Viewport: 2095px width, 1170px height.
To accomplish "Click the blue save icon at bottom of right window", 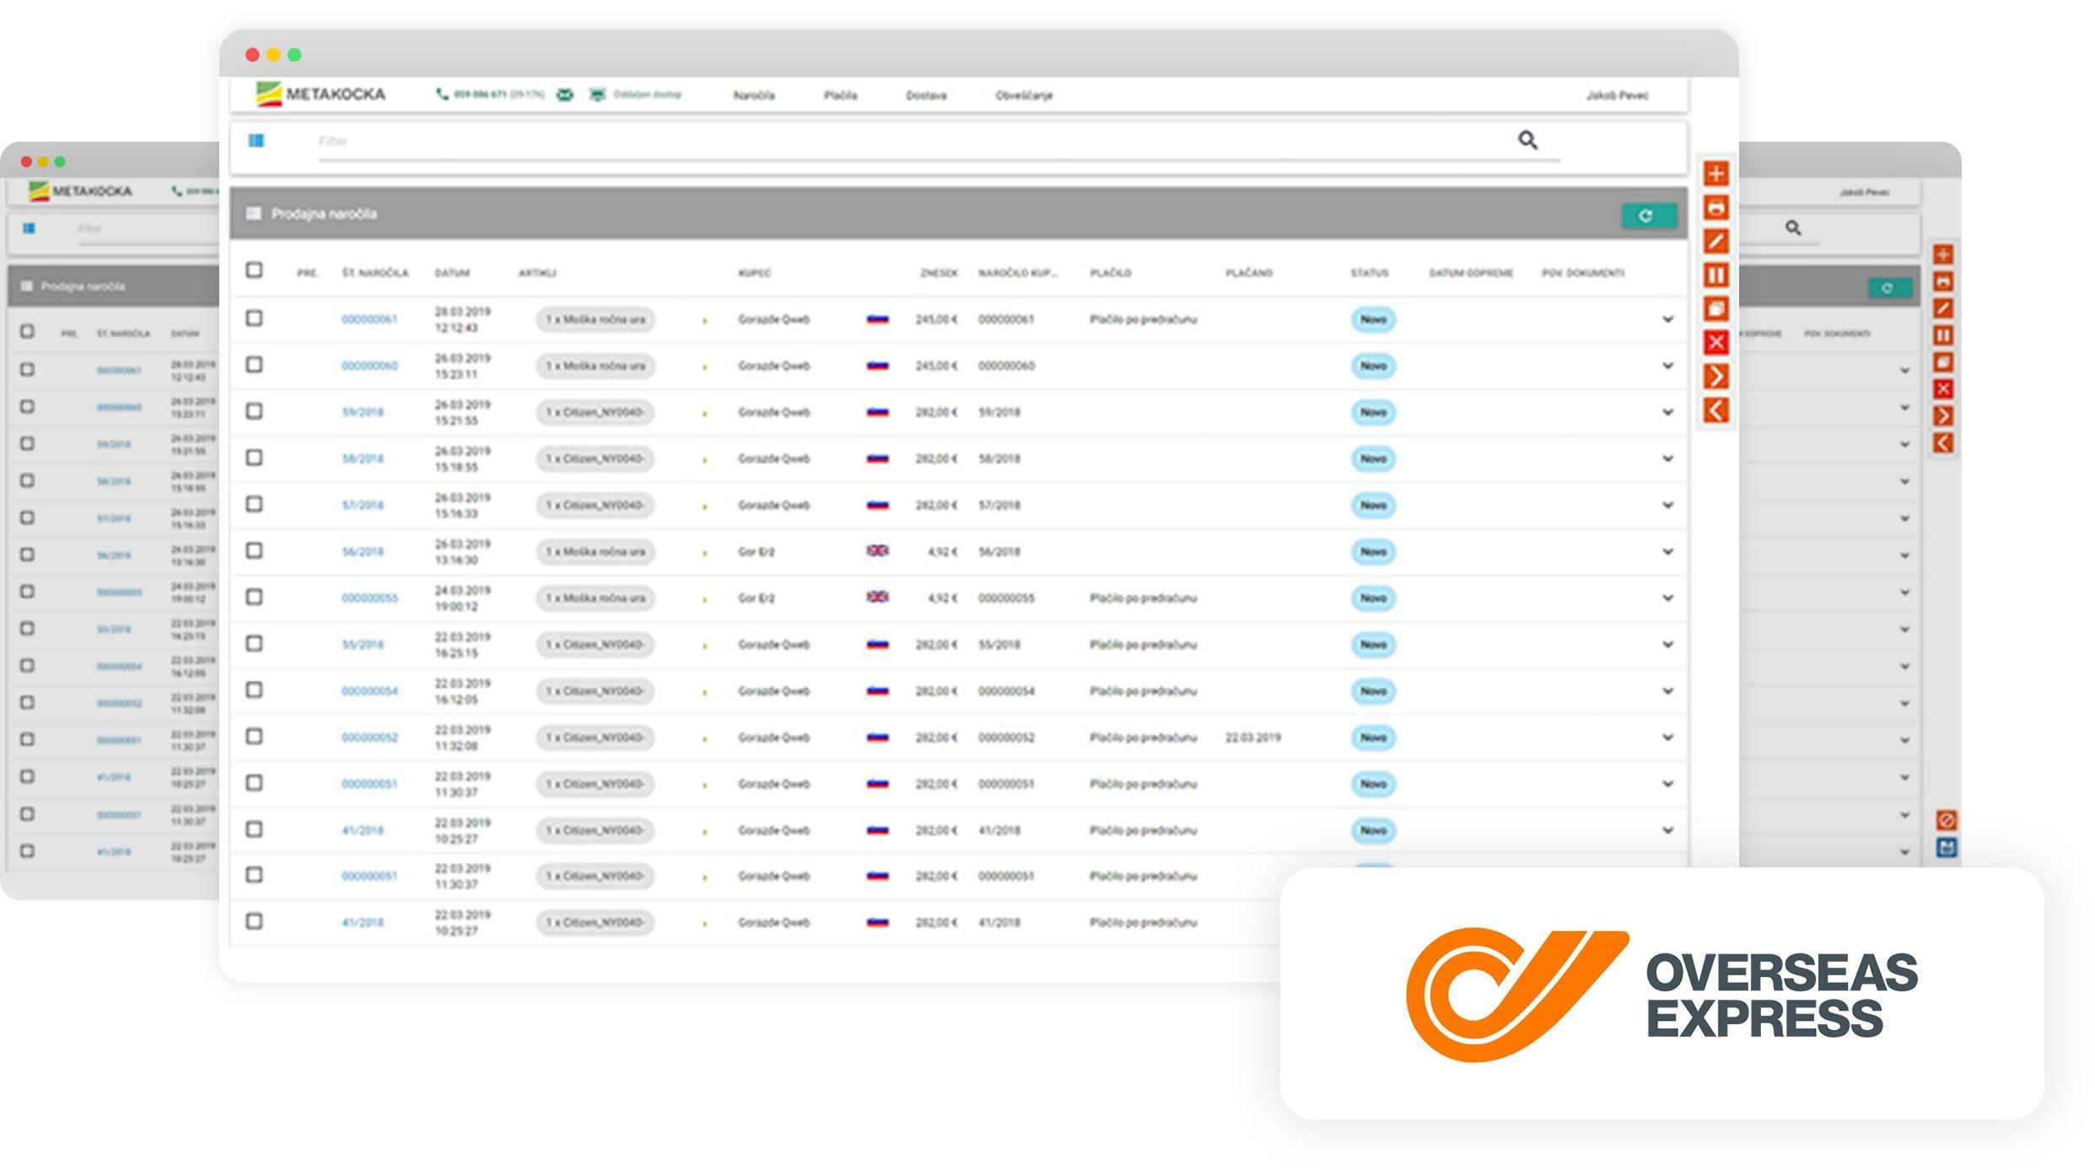I will [x=1947, y=847].
